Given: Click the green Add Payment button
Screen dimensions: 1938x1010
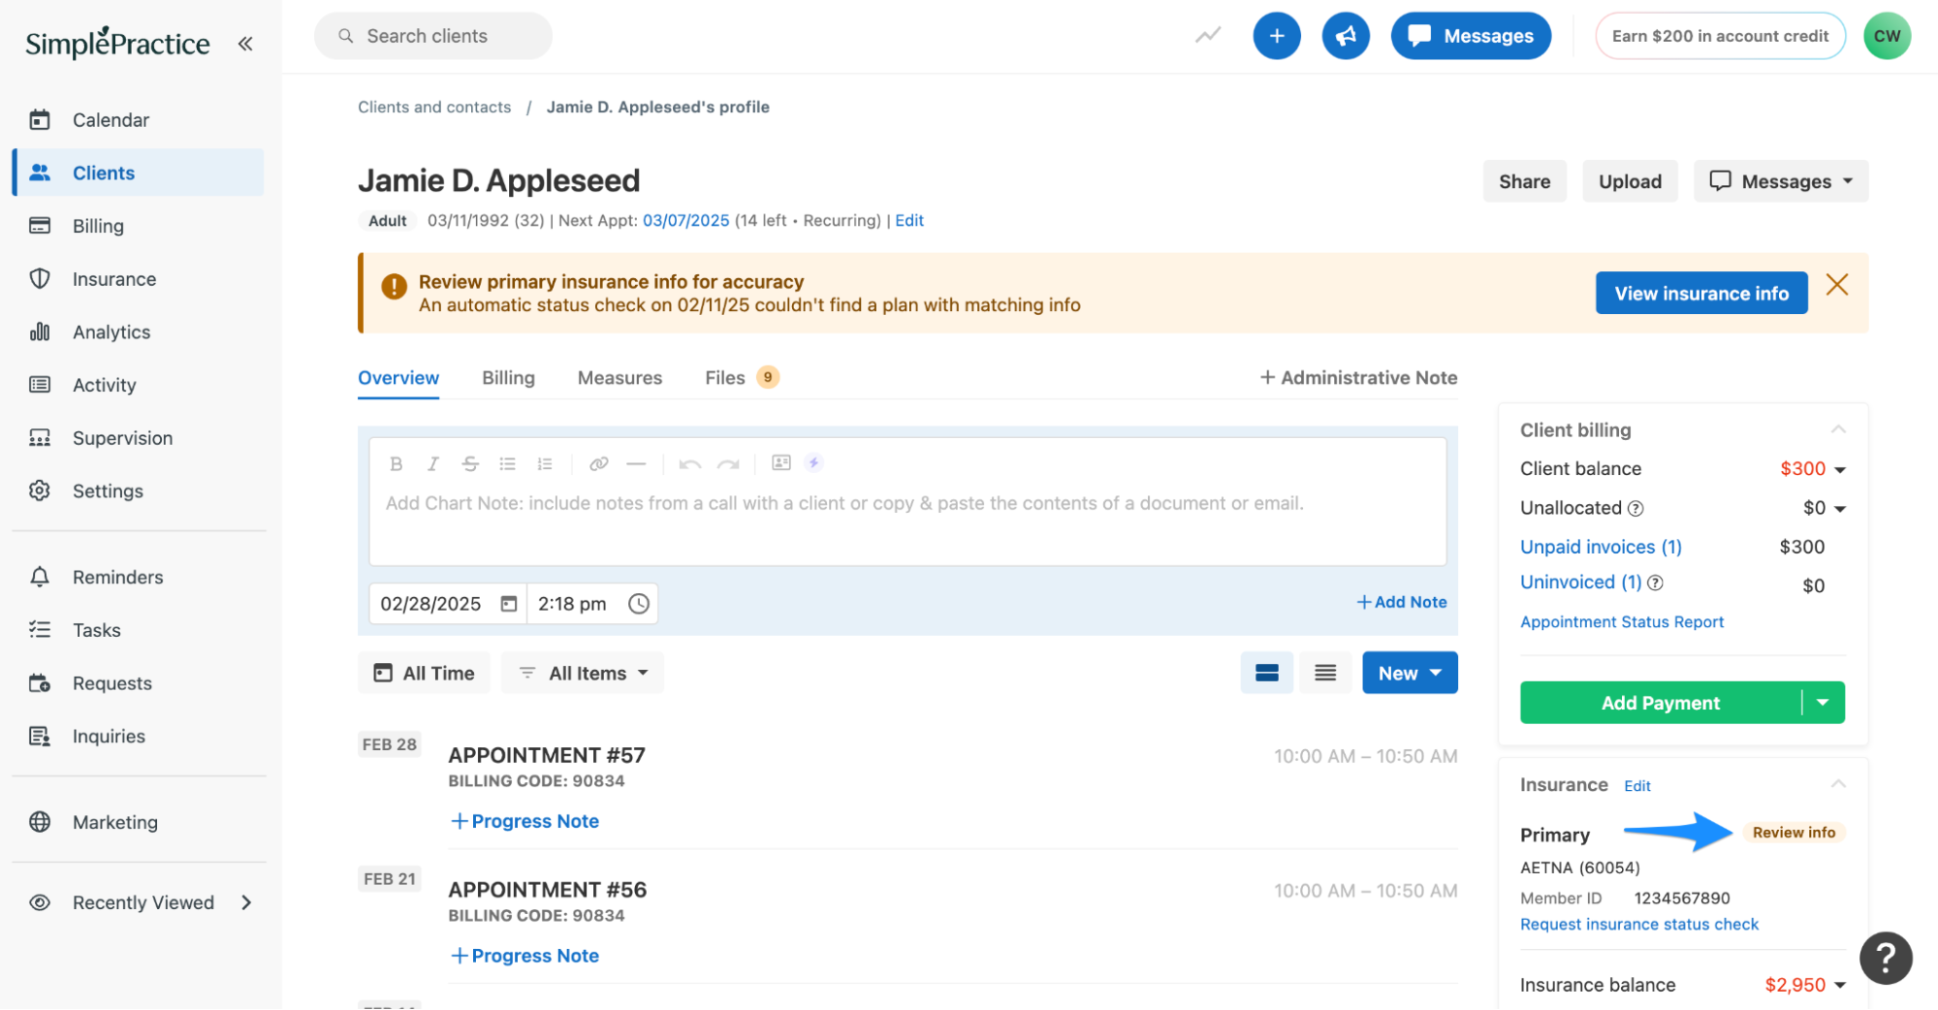Looking at the screenshot, I should click(1660, 703).
